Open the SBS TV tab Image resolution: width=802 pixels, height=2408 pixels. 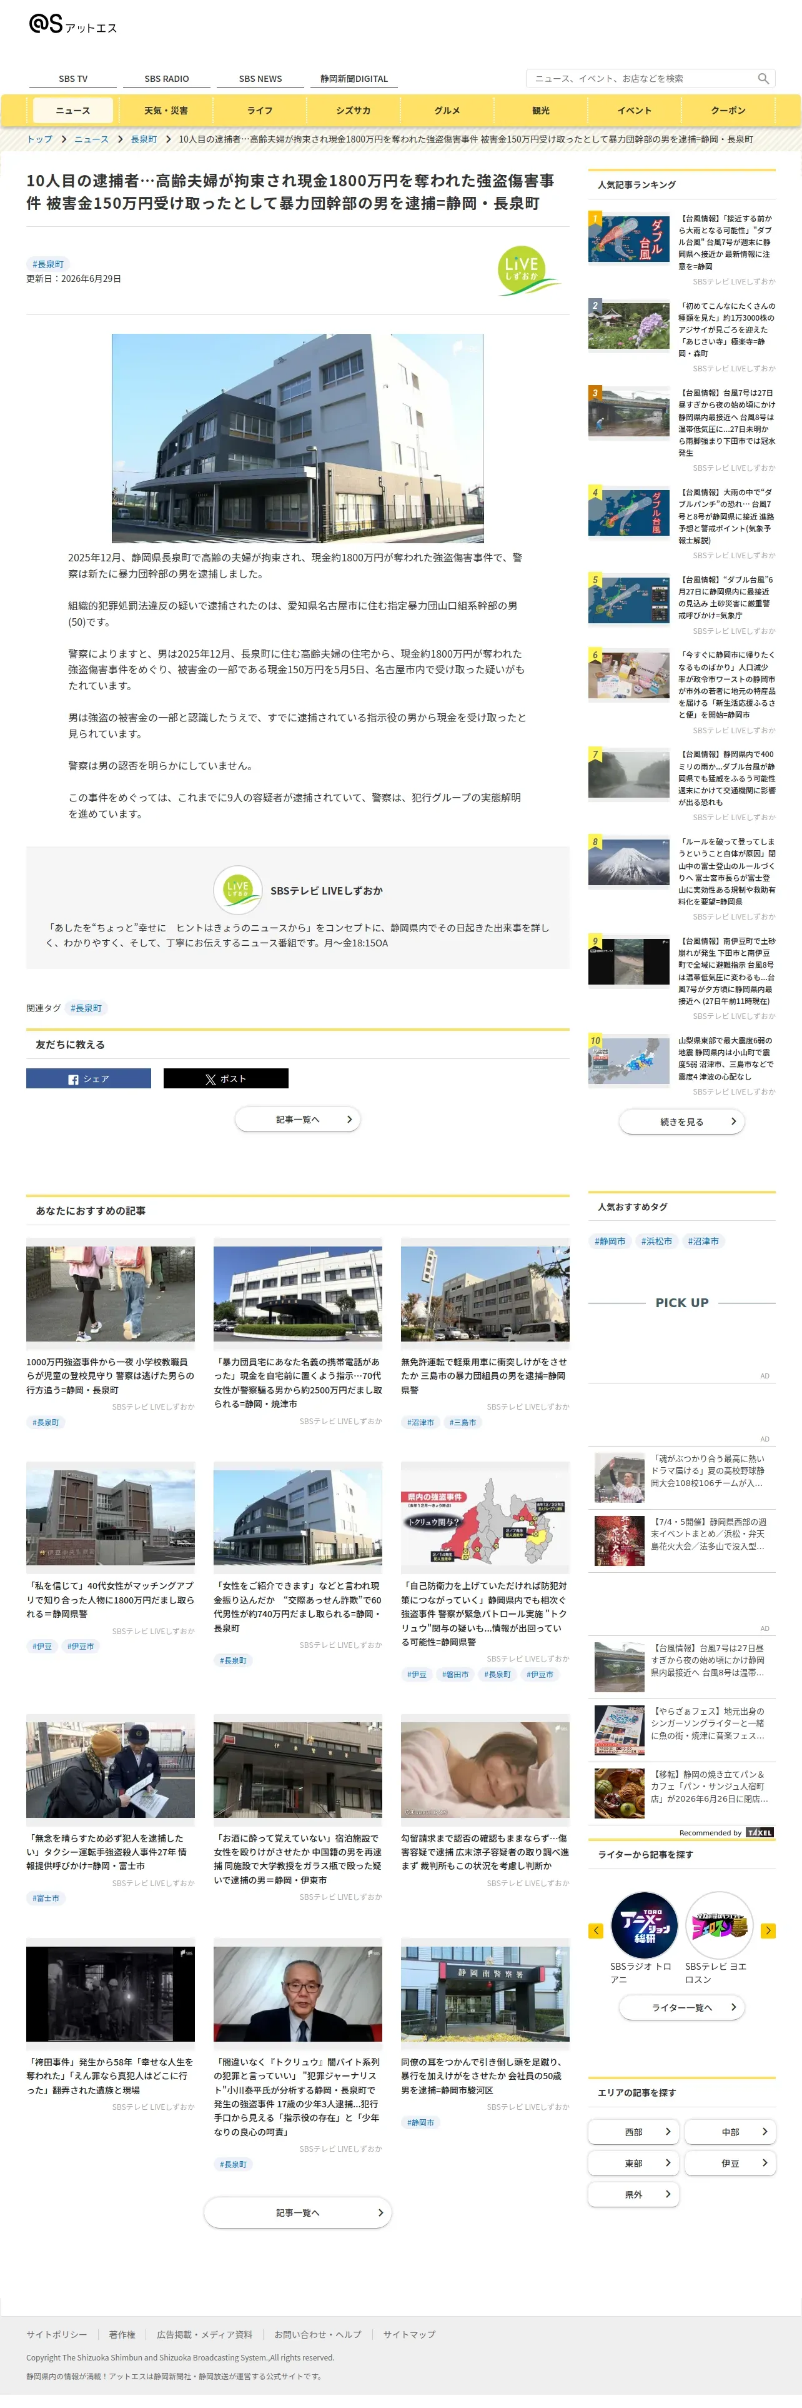pos(73,79)
